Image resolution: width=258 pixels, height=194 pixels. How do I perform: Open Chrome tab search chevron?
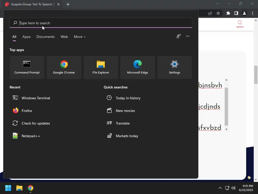click(217, 4)
